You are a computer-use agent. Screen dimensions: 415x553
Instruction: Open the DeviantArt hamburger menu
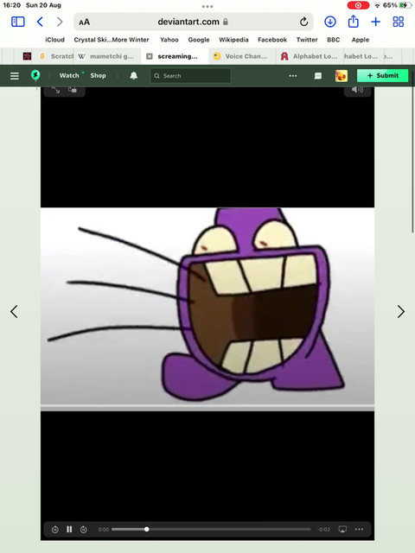tap(15, 76)
